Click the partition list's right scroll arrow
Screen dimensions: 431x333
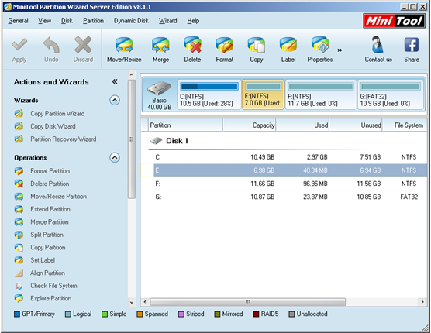tap(422, 302)
